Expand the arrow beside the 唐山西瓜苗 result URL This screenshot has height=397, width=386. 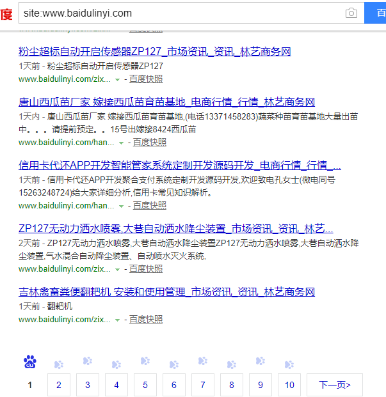pyautogui.click(x=121, y=143)
